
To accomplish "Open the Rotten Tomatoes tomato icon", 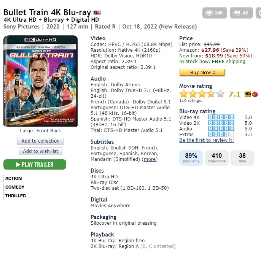I will [255, 94].
